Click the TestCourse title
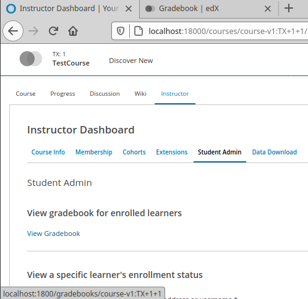 (71, 63)
